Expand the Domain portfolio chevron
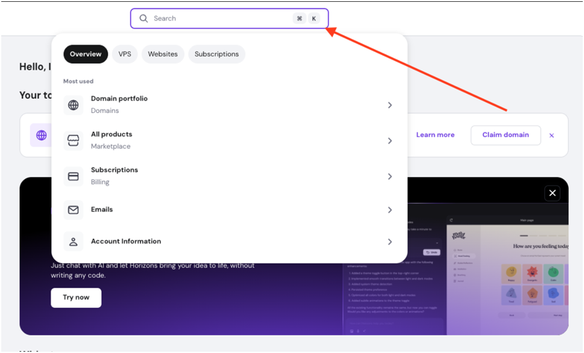584x353 pixels. (390, 105)
